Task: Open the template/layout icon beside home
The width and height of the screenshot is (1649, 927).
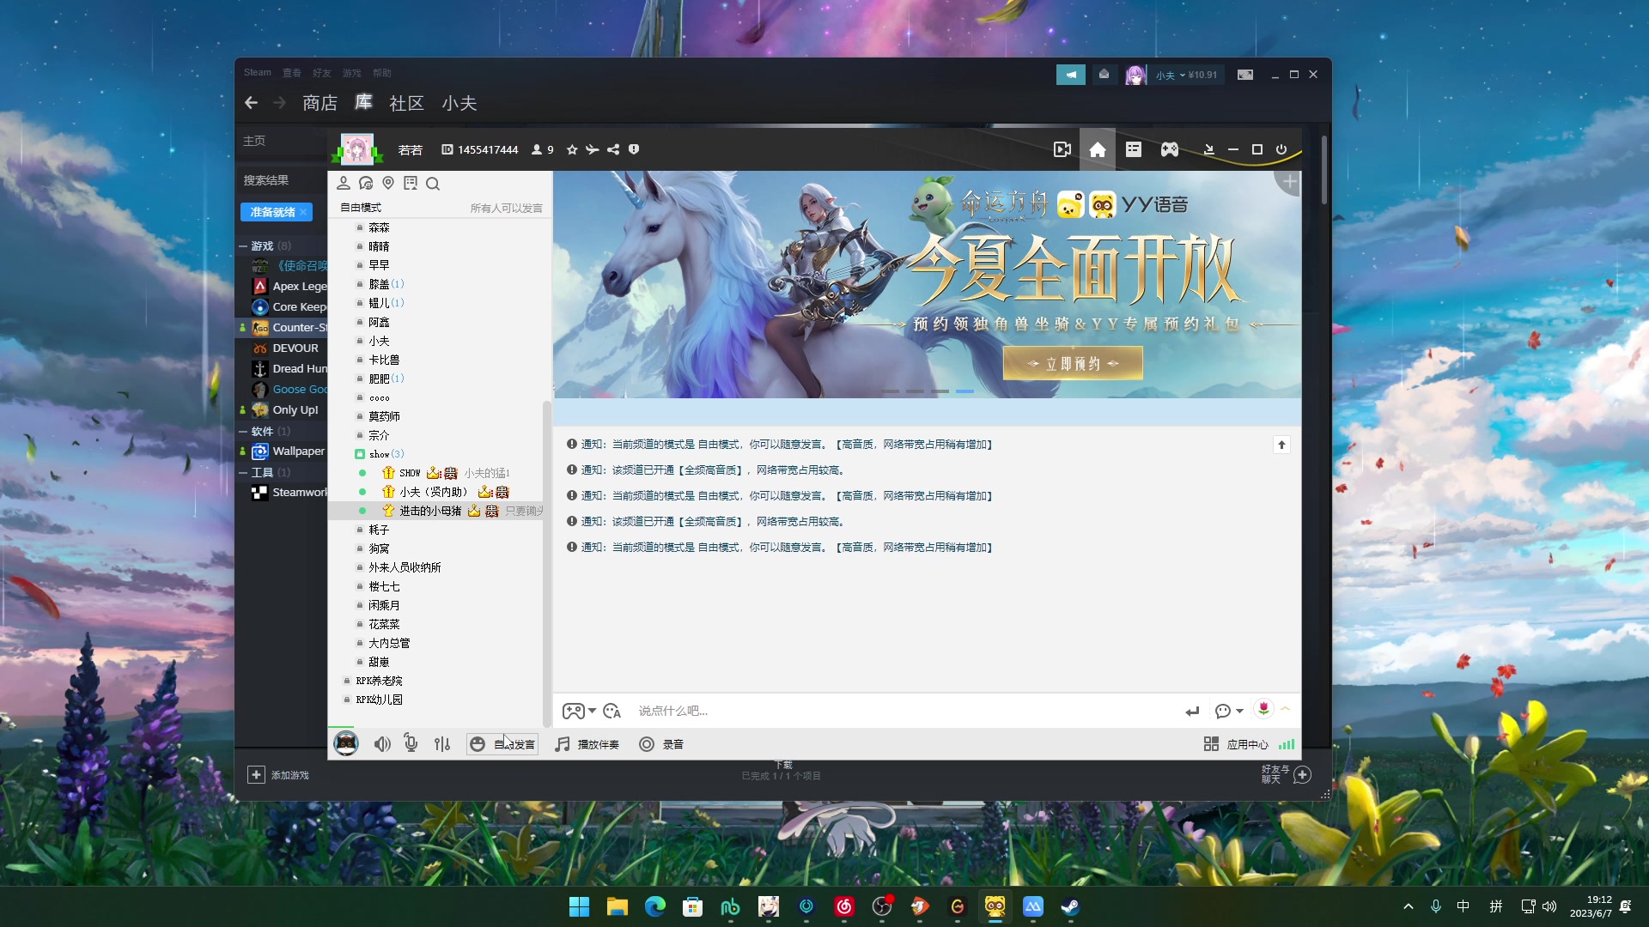Action: coord(1134,149)
